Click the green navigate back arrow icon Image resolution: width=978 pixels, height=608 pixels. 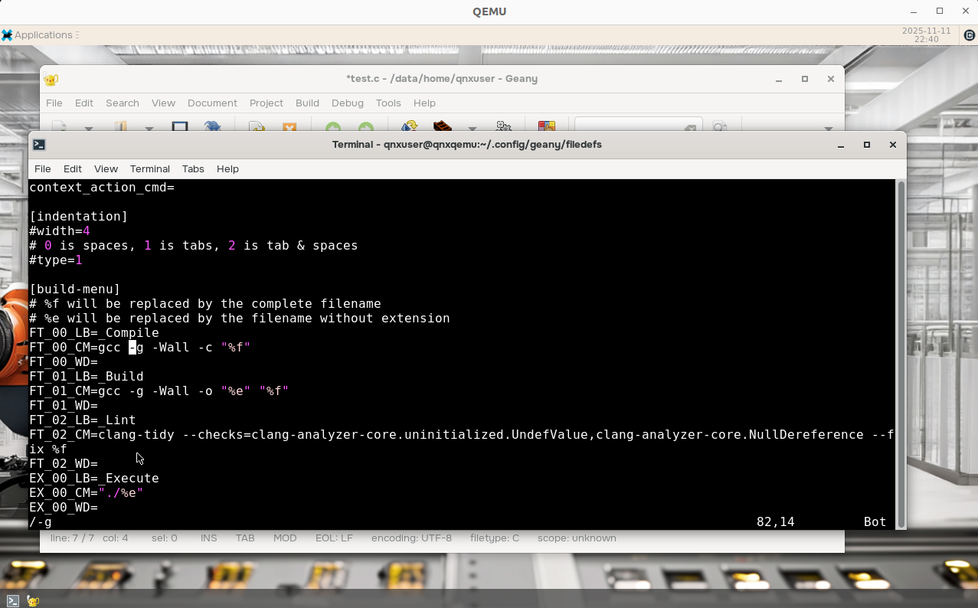coord(333,127)
